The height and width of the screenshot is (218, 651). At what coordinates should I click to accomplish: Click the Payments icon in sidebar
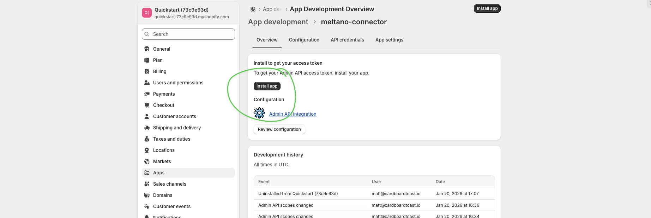point(147,94)
